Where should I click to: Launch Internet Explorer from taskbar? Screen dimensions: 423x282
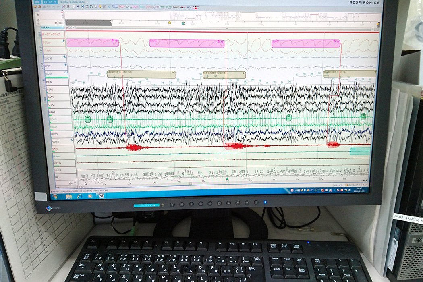(x=79, y=196)
